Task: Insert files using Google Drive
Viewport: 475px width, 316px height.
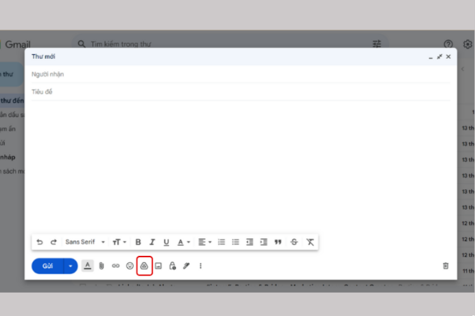Action: pos(144,266)
